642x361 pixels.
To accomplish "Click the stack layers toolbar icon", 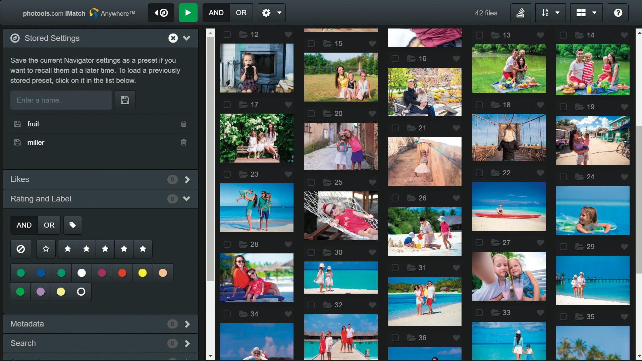I will click(x=520, y=13).
